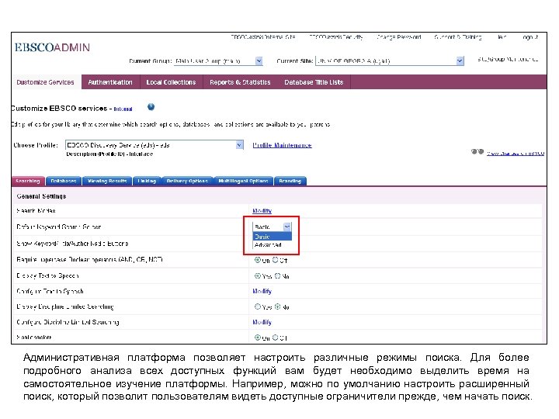
Task: Click the view link beside the binoculars
Action: coord(516,153)
